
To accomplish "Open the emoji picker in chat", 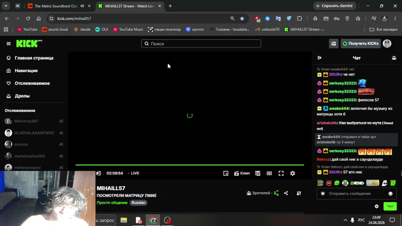I will tap(390, 194).
